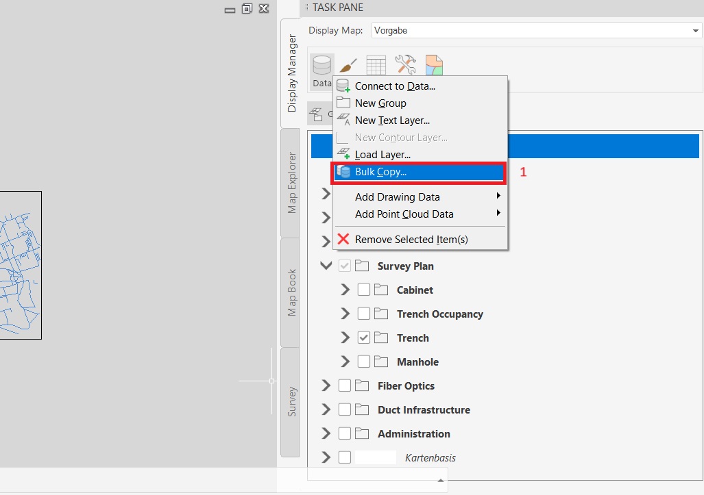704x495 pixels.
Task: Select the Duct Infrastructure group label
Action: click(423, 410)
